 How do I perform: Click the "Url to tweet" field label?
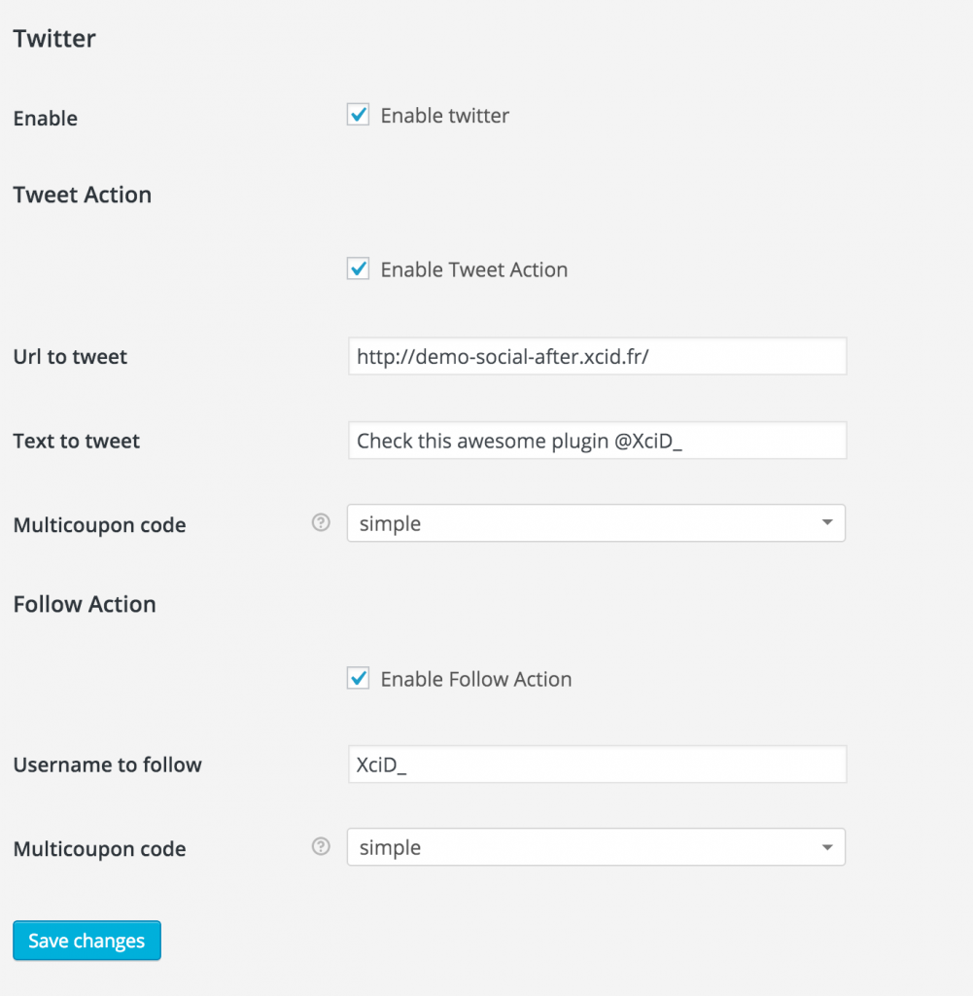click(70, 357)
